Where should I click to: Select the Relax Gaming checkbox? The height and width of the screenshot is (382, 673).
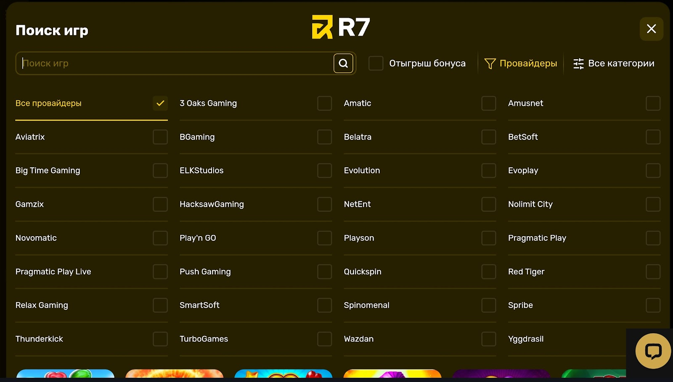click(x=160, y=305)
